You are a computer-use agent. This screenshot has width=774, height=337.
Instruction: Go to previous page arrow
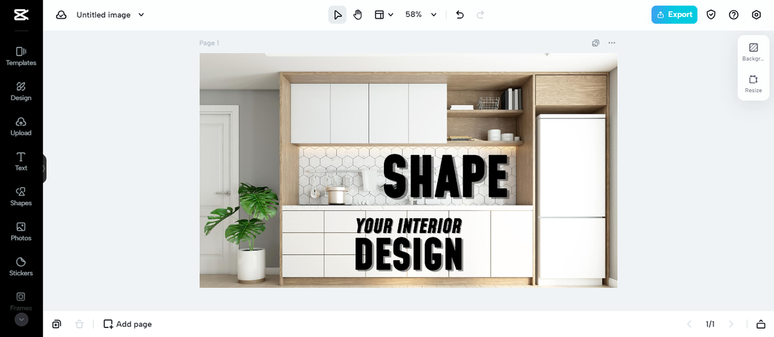click(x=689, y=324)
